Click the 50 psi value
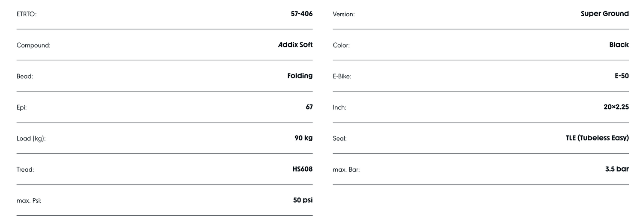Image resolution: width=643 pixels, height=223 pixels. (303, 200)
